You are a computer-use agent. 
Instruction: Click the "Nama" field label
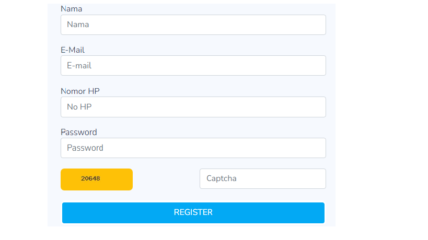71,9
